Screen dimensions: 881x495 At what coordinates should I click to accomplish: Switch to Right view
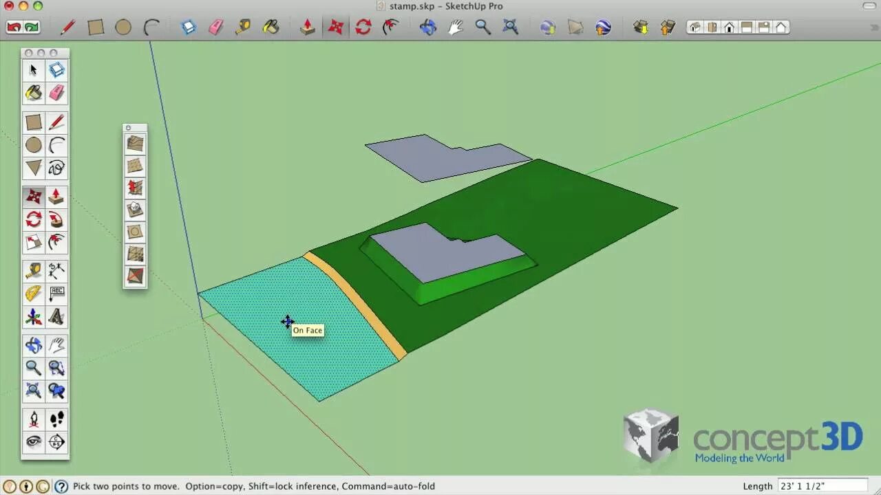click(747, 27)
